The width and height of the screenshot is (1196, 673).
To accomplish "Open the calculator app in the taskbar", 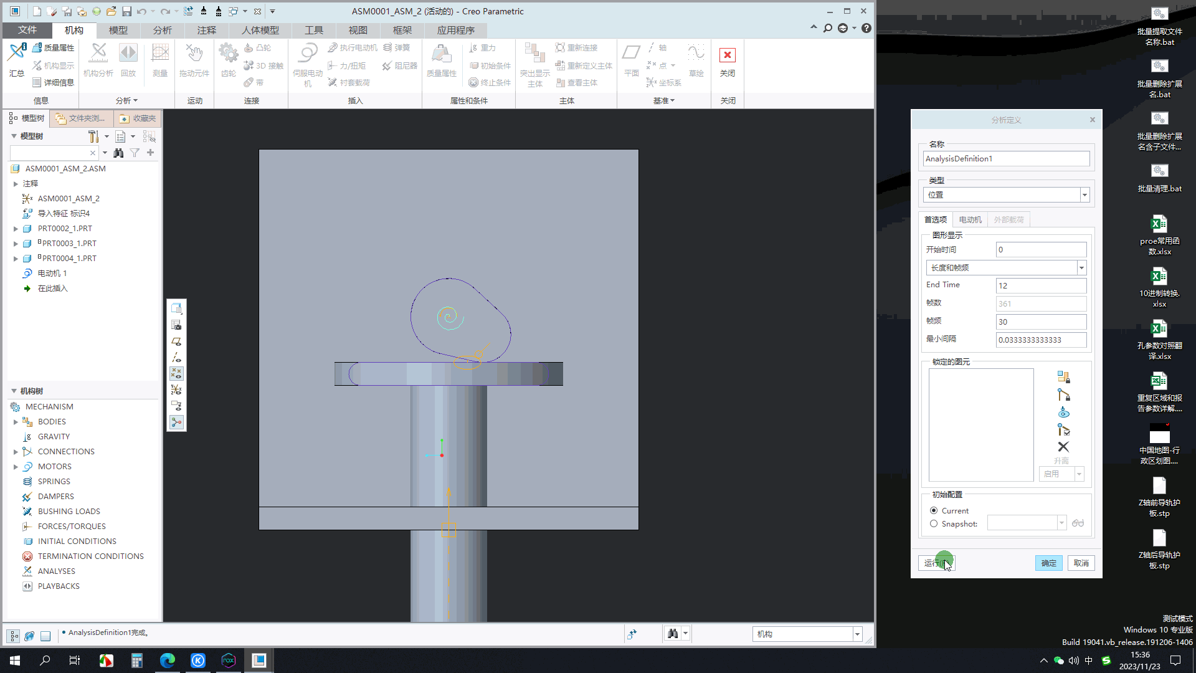I will [x=137, y=661].
